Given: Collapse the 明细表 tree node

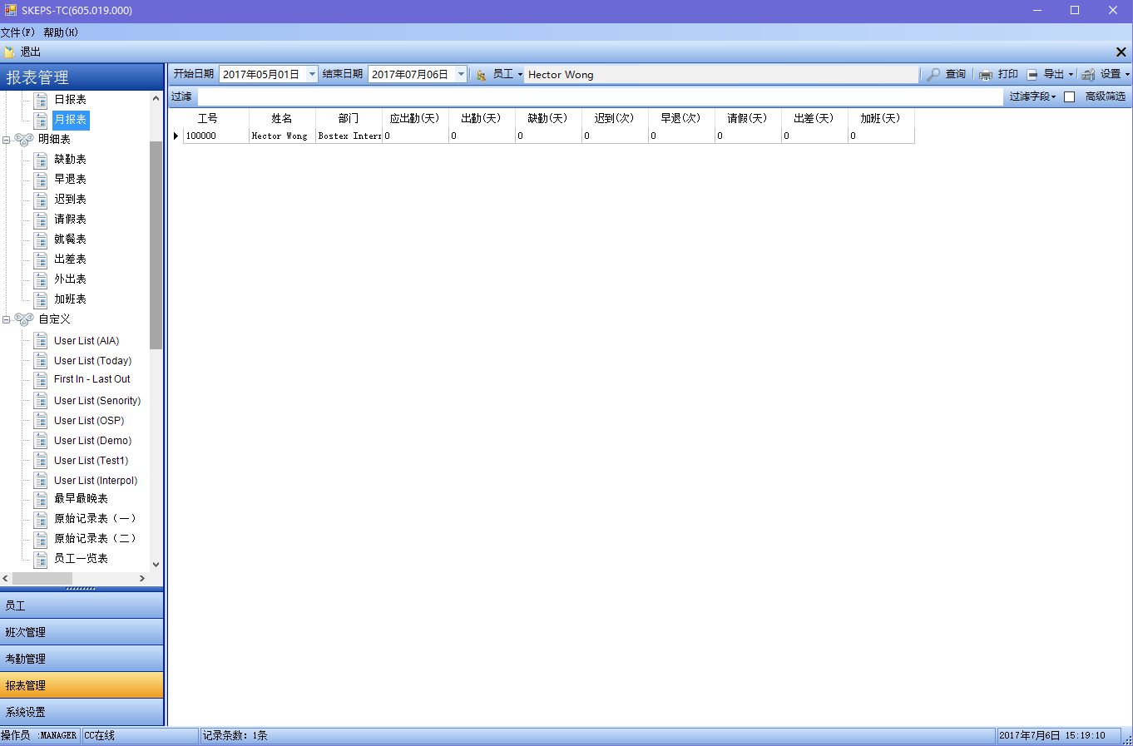Looking at the screenshot, I should (7, 140).
